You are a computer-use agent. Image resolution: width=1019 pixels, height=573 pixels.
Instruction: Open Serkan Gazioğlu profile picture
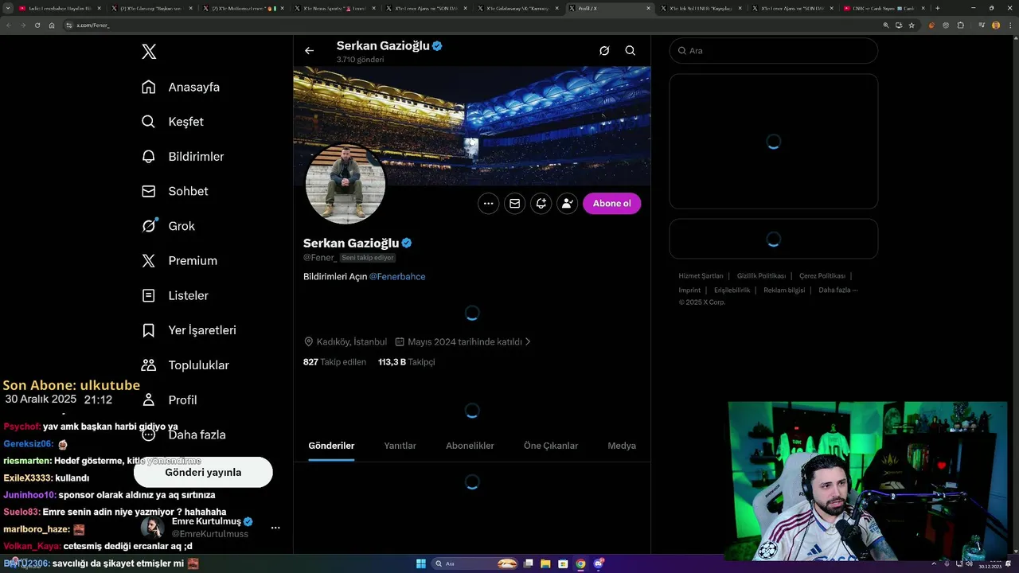(x=346, y=184)
